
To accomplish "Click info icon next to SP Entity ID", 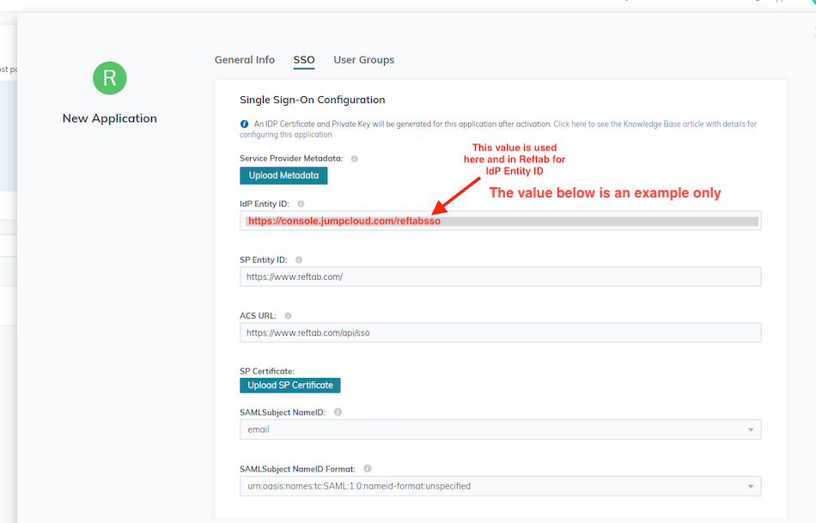I will pyautogui.click(x=298, y=259).
